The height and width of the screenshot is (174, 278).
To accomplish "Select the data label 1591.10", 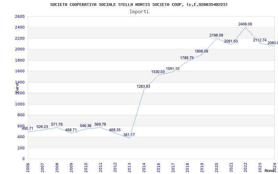I will [172, 69].
